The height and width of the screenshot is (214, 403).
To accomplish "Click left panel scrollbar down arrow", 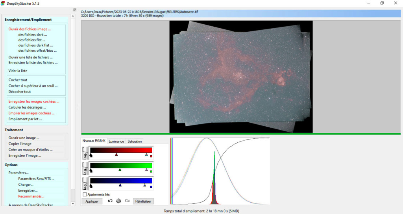I will point(73,204).
